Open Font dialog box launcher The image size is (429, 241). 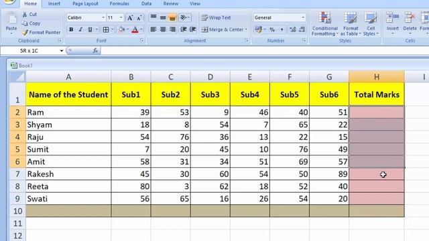(x=141, y=40)
